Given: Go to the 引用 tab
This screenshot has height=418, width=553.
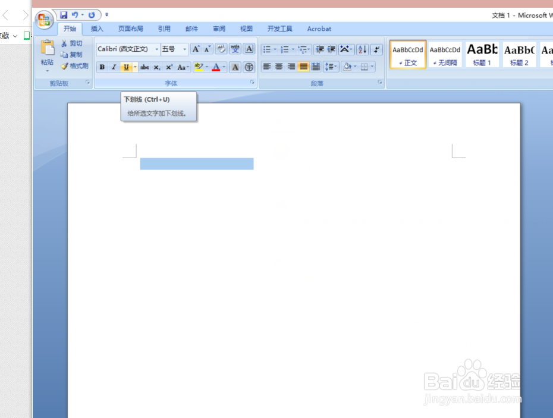Looking at the screenshot, I should coord(164,29).
